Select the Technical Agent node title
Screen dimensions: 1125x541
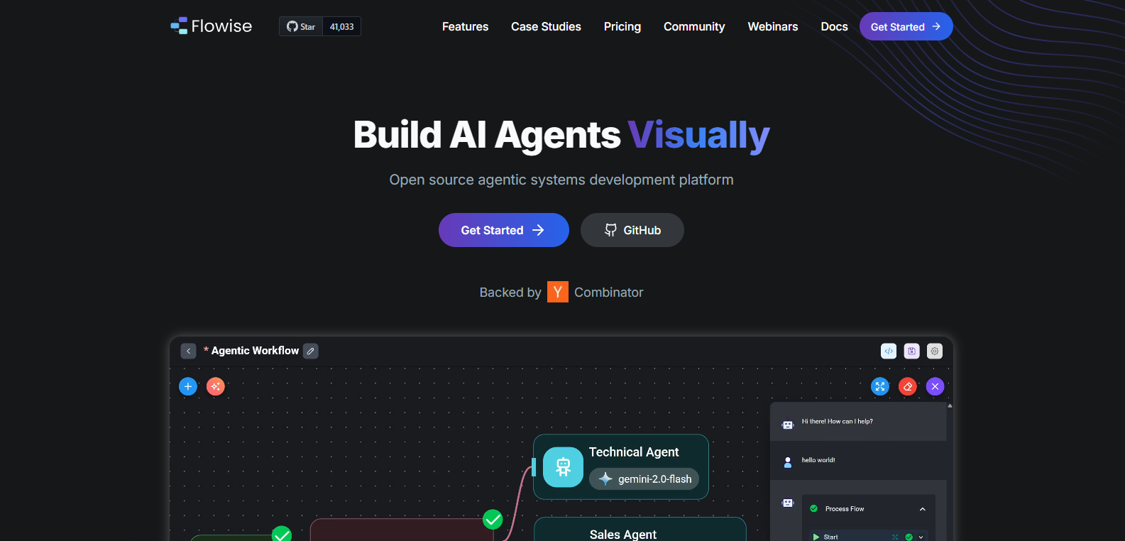tap(634, 452)
